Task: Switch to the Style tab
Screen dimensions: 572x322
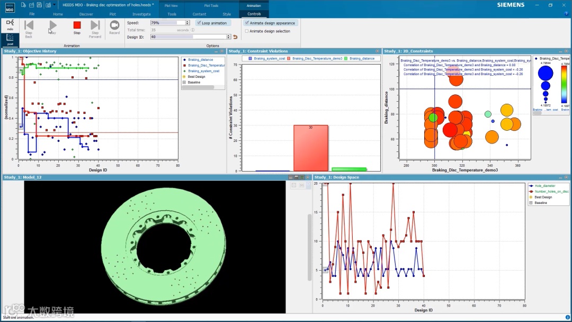Action: coord(227,14)
